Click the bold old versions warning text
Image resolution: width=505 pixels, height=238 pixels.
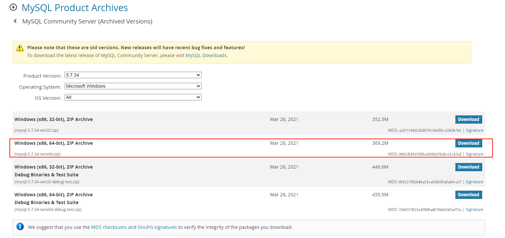click(136, 48)
